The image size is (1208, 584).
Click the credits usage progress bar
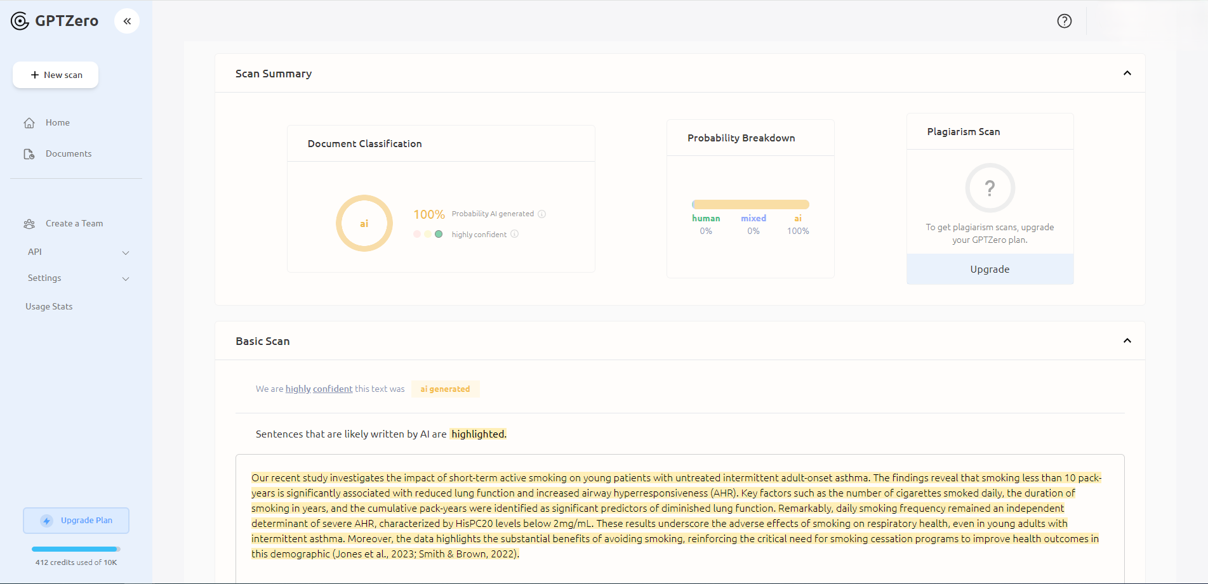pyautogui.click(x=76, y=549)
